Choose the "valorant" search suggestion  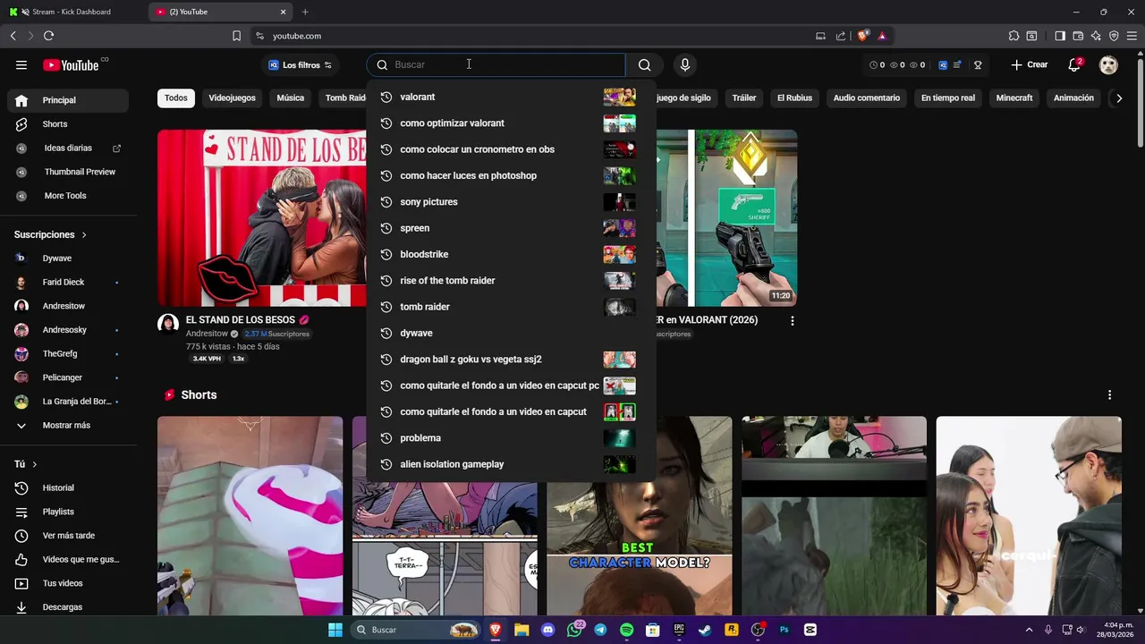[x=511, y=97]
